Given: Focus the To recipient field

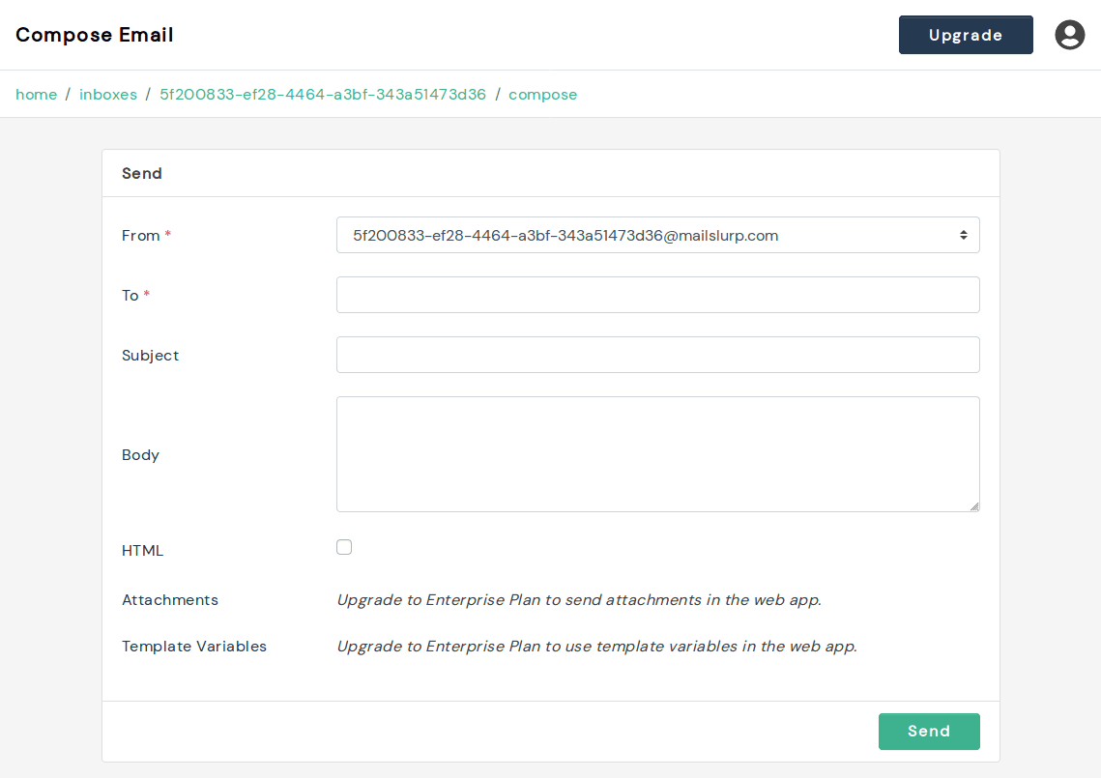Looking at the screenshot, I should pos(657,295).
